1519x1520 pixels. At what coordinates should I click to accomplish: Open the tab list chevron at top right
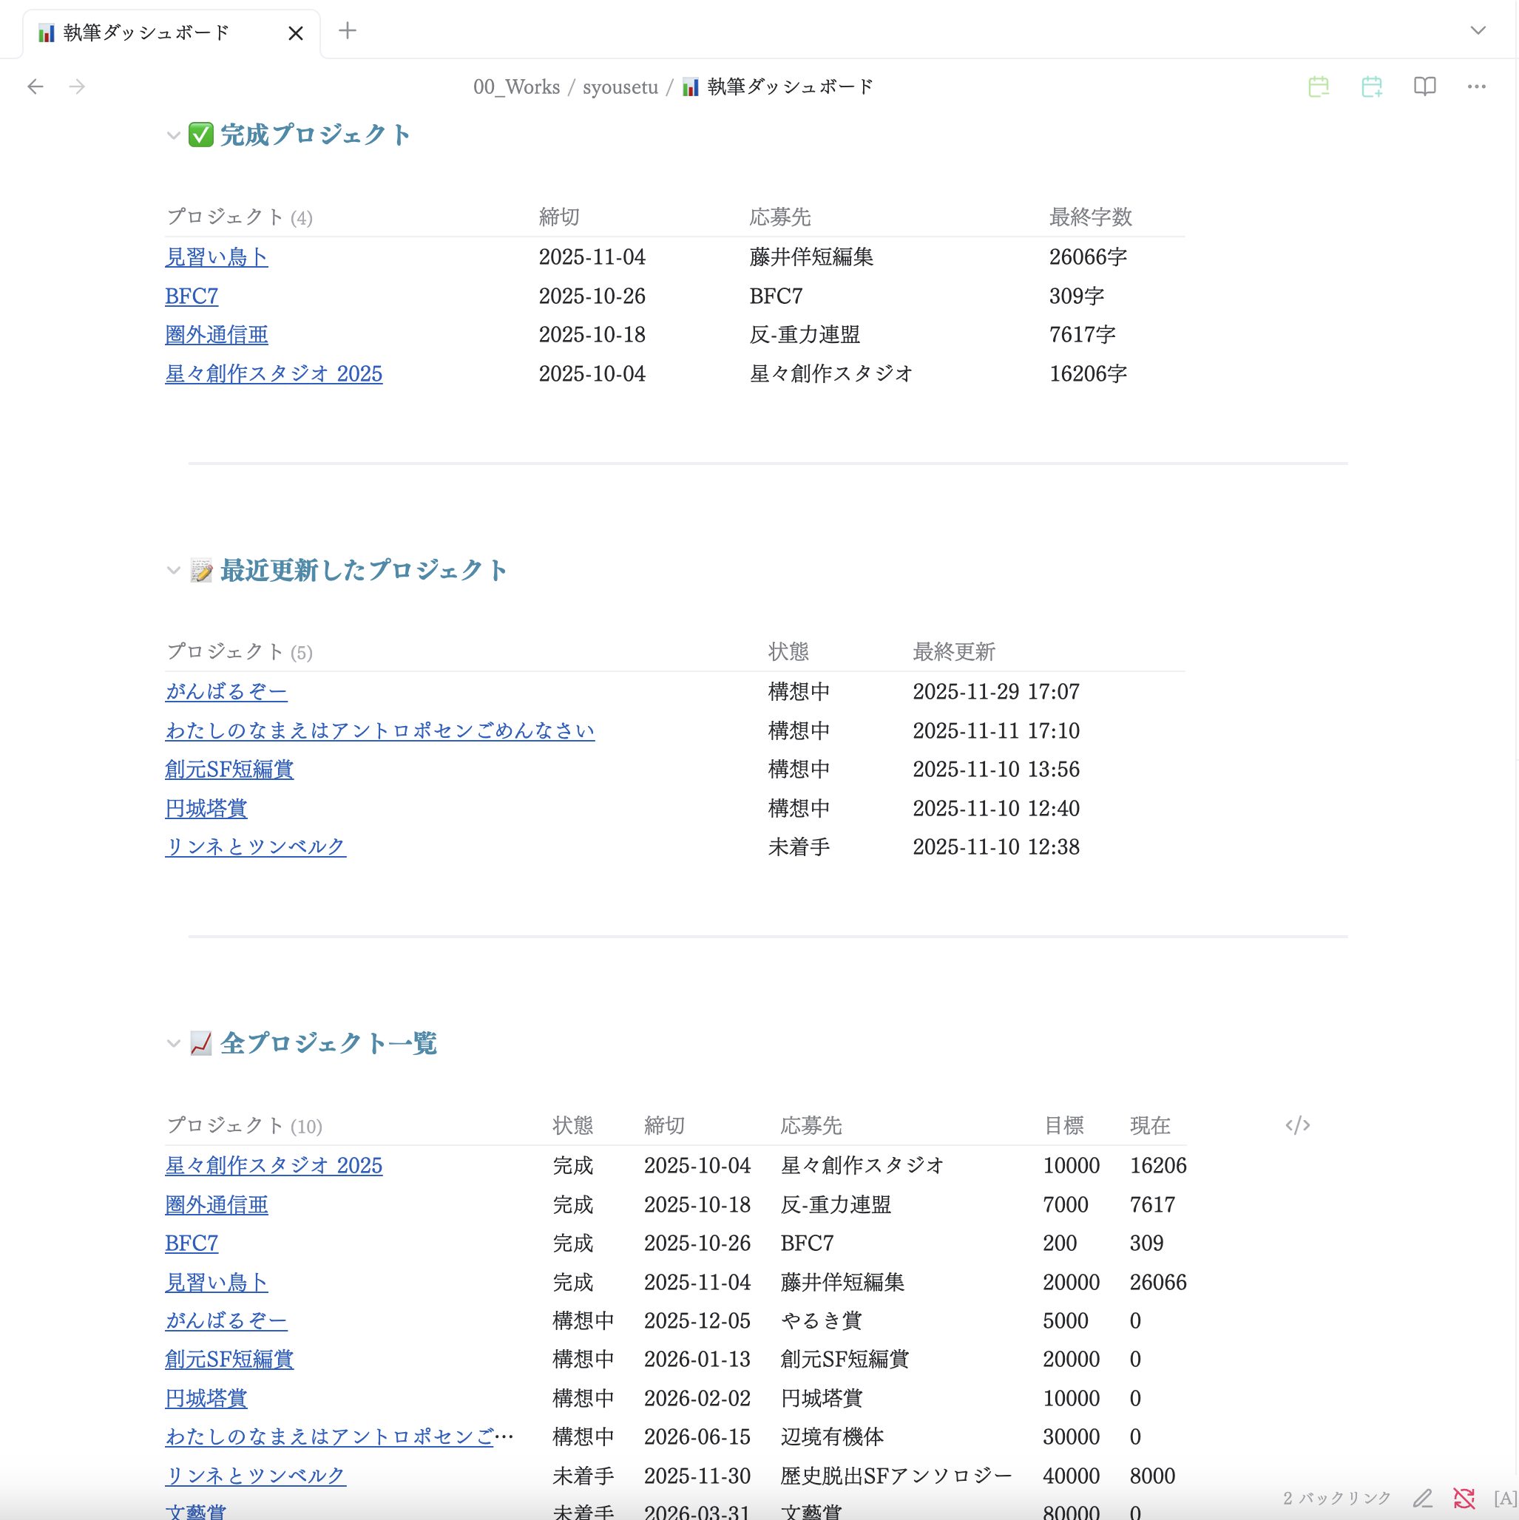pos(1477,30)
